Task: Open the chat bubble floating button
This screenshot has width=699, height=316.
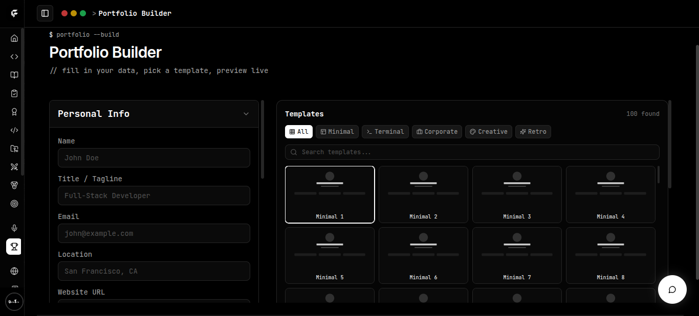Action: point(672,289)
